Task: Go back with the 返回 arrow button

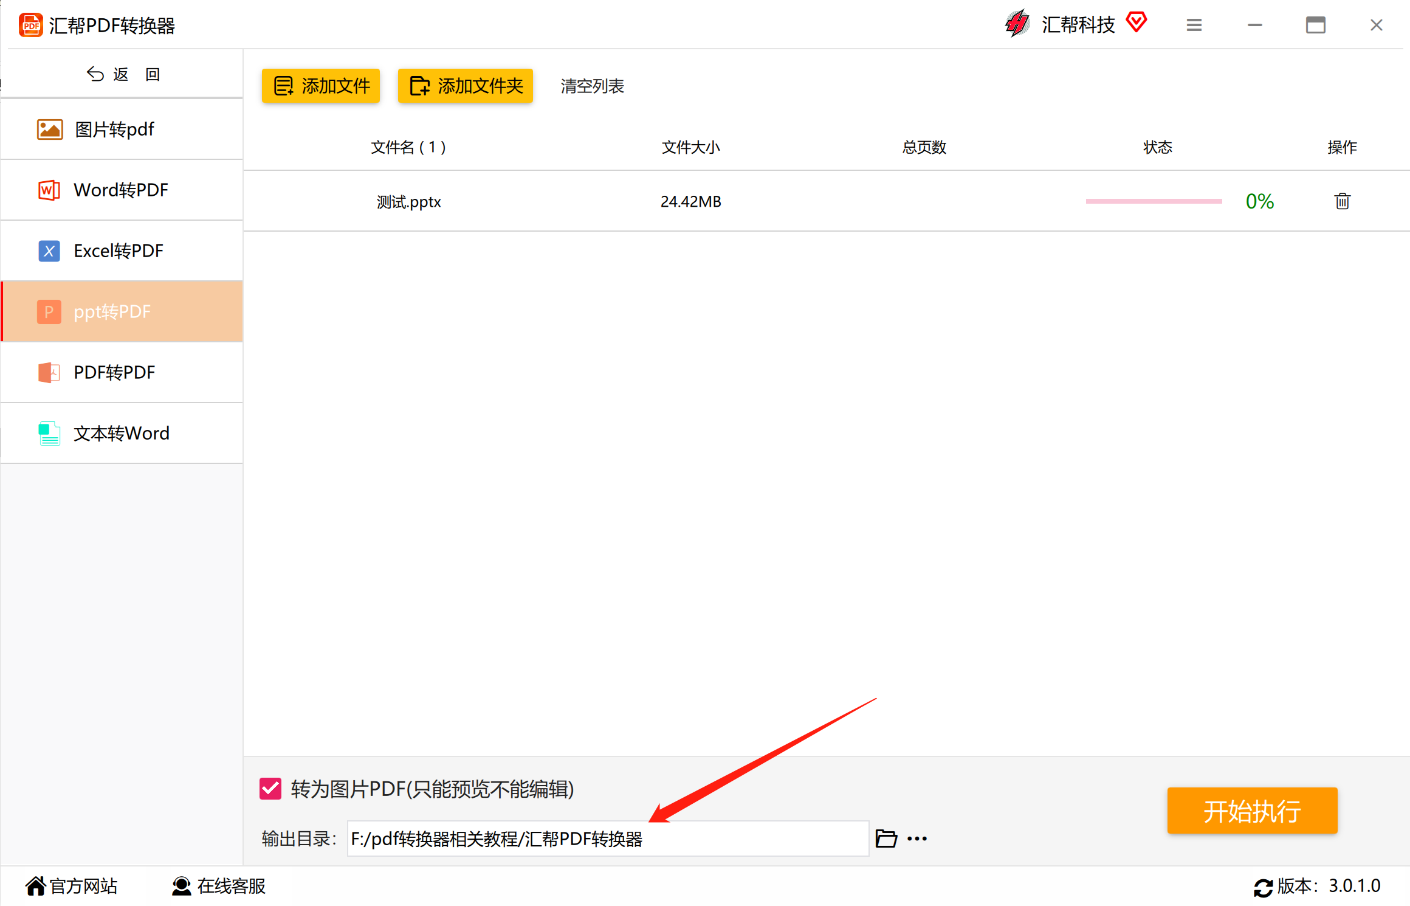Action: pyautogui.click(x=122, y=74)
